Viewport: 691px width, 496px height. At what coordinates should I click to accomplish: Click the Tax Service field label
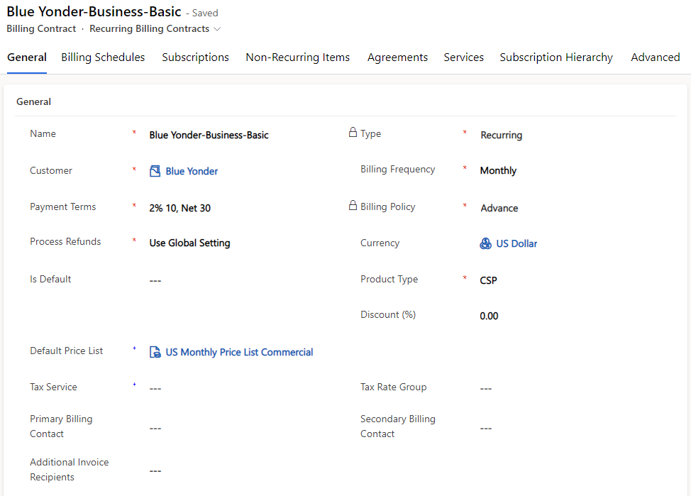tap(53, 387)
